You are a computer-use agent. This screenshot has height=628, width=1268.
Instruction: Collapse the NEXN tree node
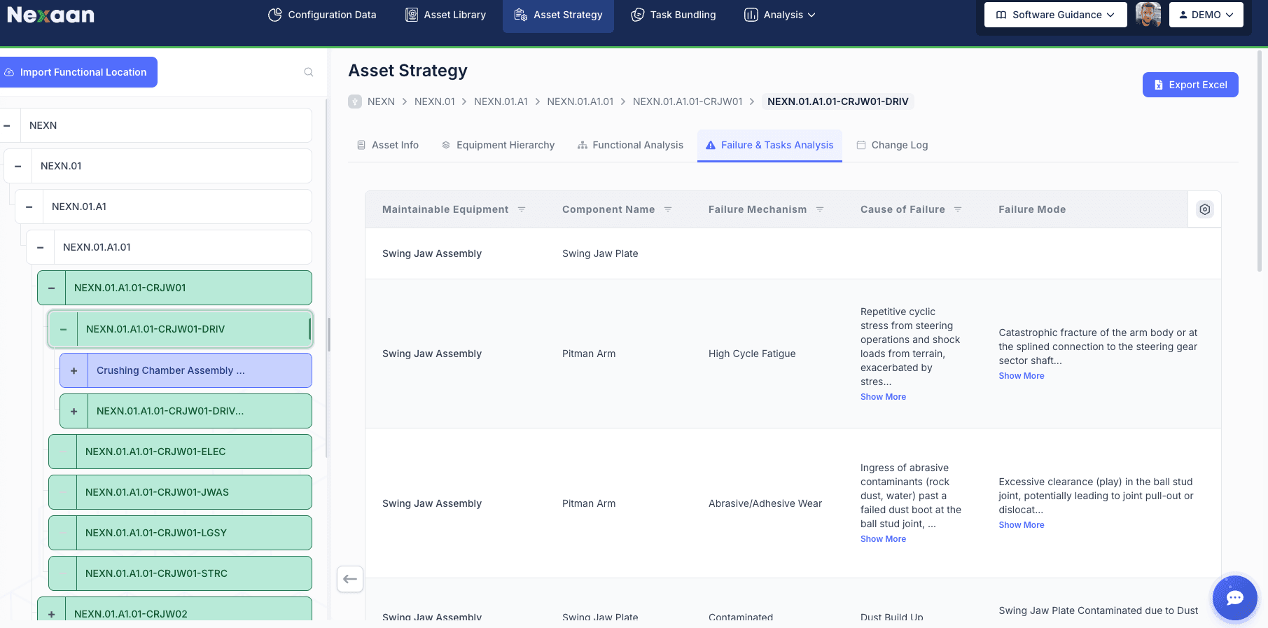coord(7,126)
